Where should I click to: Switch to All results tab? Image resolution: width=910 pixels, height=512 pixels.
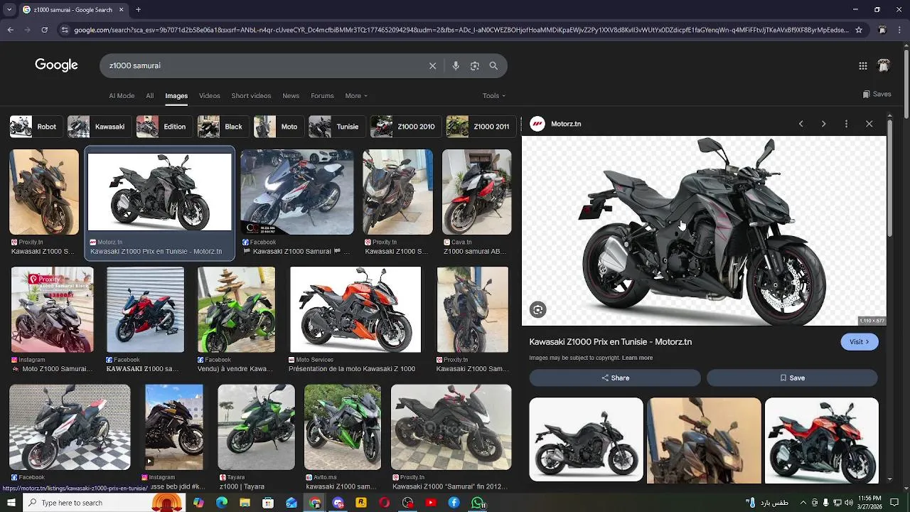pos(149,96)
